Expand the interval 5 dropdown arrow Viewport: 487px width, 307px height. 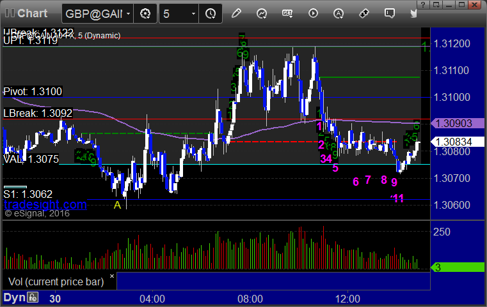coord(193,13)
